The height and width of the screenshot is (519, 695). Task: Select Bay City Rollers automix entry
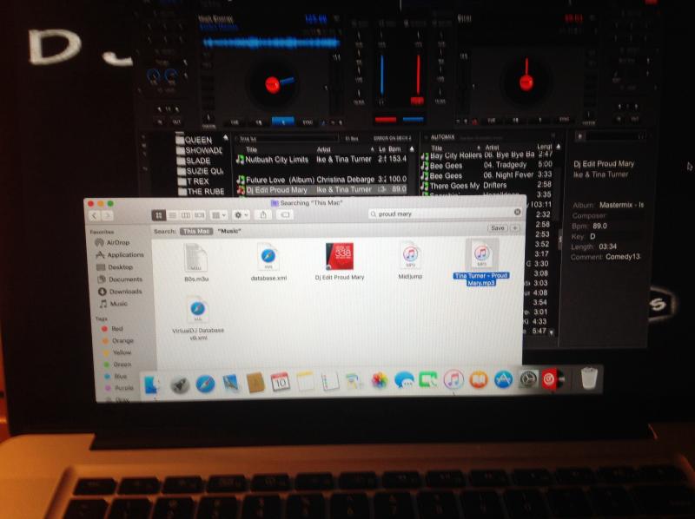(x=486, y=155)
